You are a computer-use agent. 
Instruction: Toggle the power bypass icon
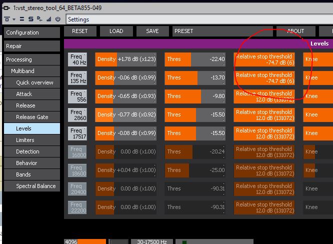[x=58, y=19]
